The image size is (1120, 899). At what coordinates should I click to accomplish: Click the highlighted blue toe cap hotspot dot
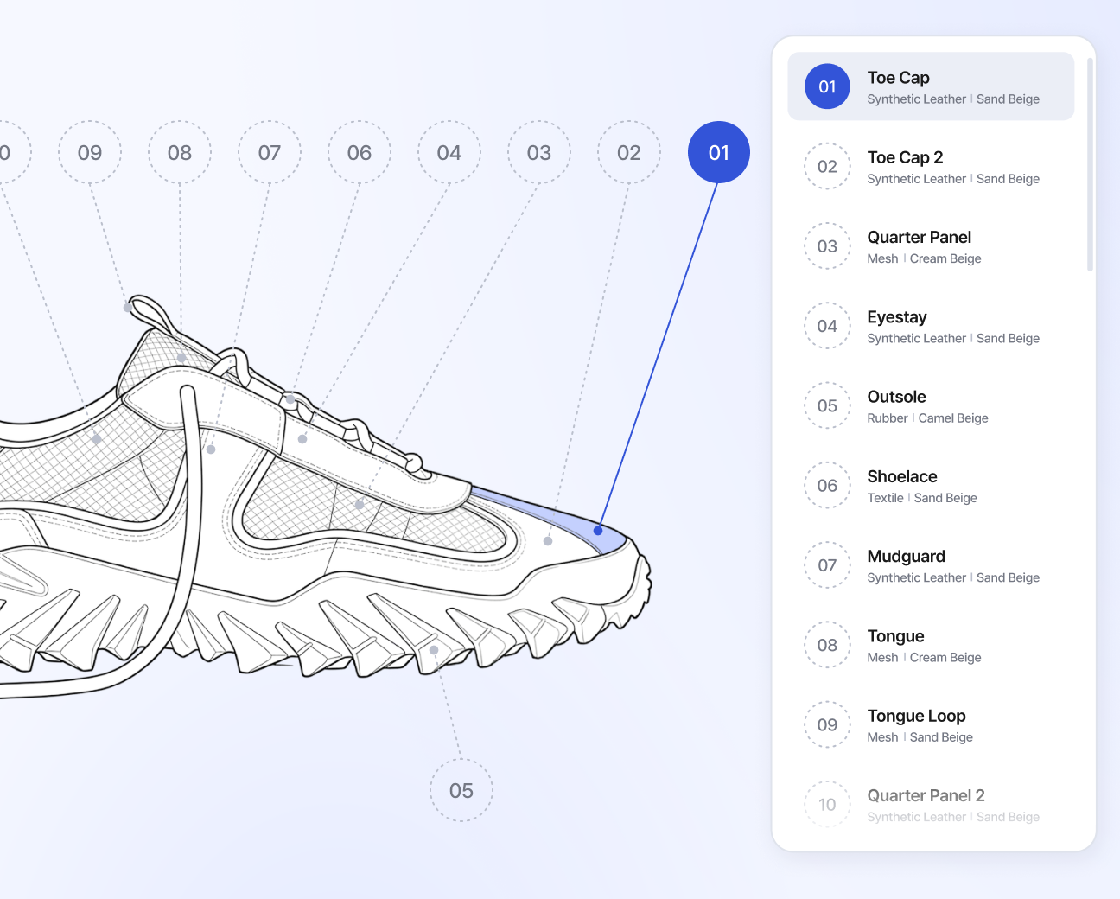598,530
